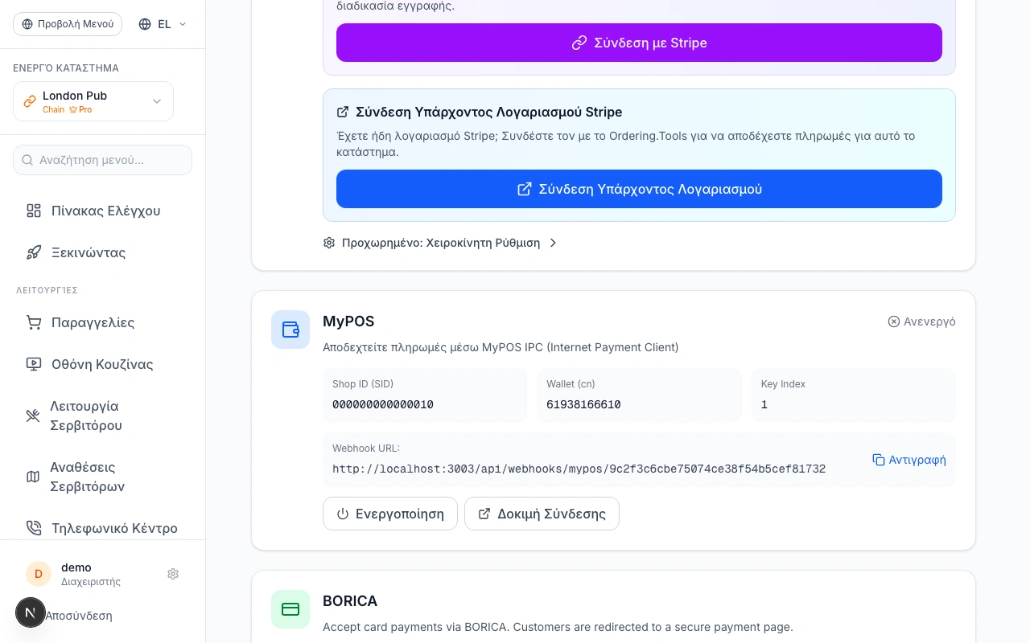Click the gear icon beside Προχωρημένο
1030x643 pixels.
pyautogui.click(x=329, y=243)
